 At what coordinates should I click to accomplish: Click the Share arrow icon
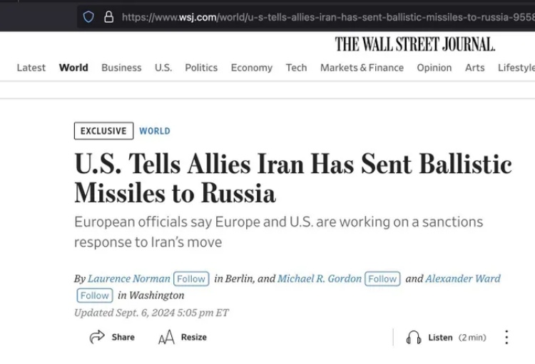[97, 337]
